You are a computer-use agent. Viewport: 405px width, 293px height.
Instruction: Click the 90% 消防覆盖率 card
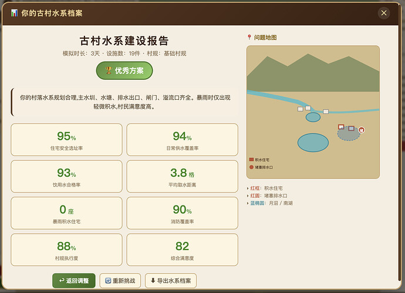183,213
